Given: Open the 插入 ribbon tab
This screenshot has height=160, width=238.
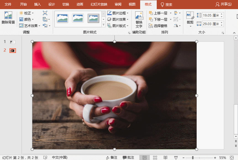Looking at the screenshot, I should pos(37,4).
